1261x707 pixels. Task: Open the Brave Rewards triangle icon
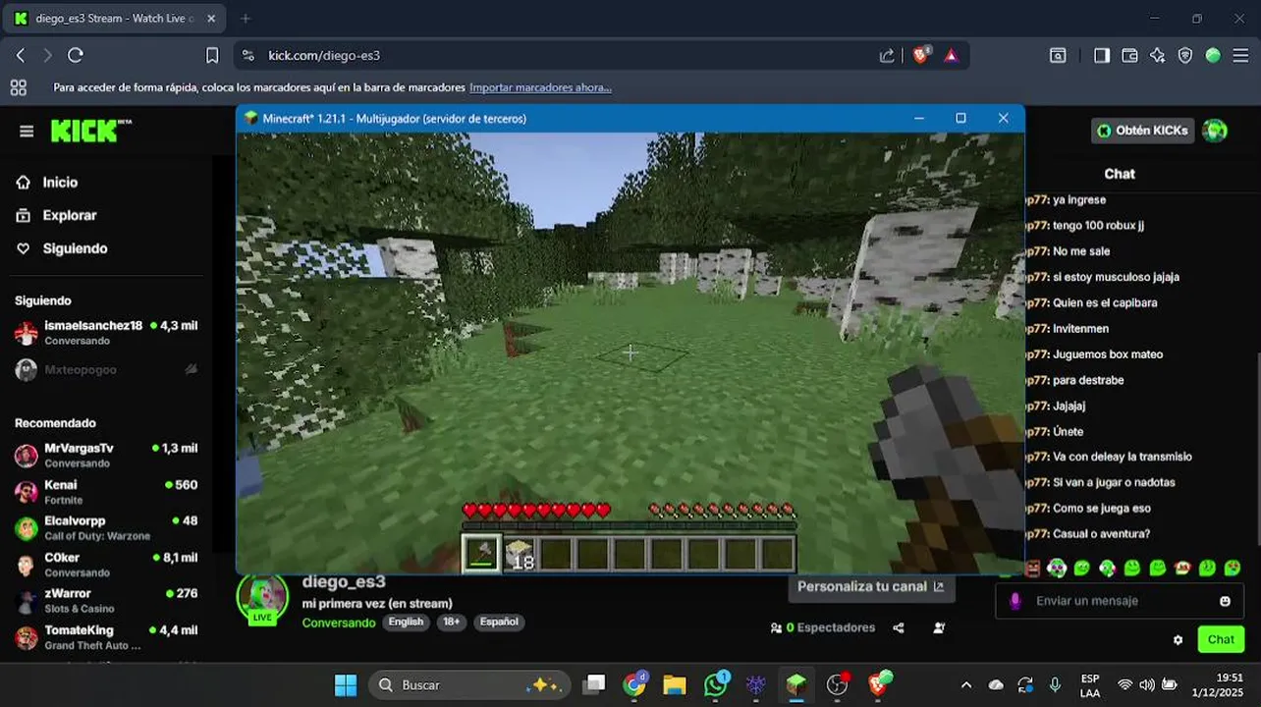click(951, 56)
